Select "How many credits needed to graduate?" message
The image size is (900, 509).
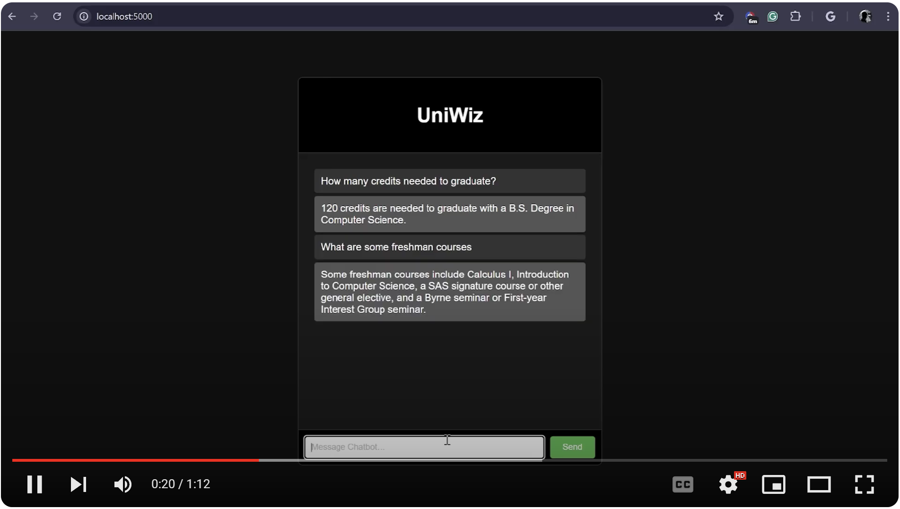click(x=450, y=181)
